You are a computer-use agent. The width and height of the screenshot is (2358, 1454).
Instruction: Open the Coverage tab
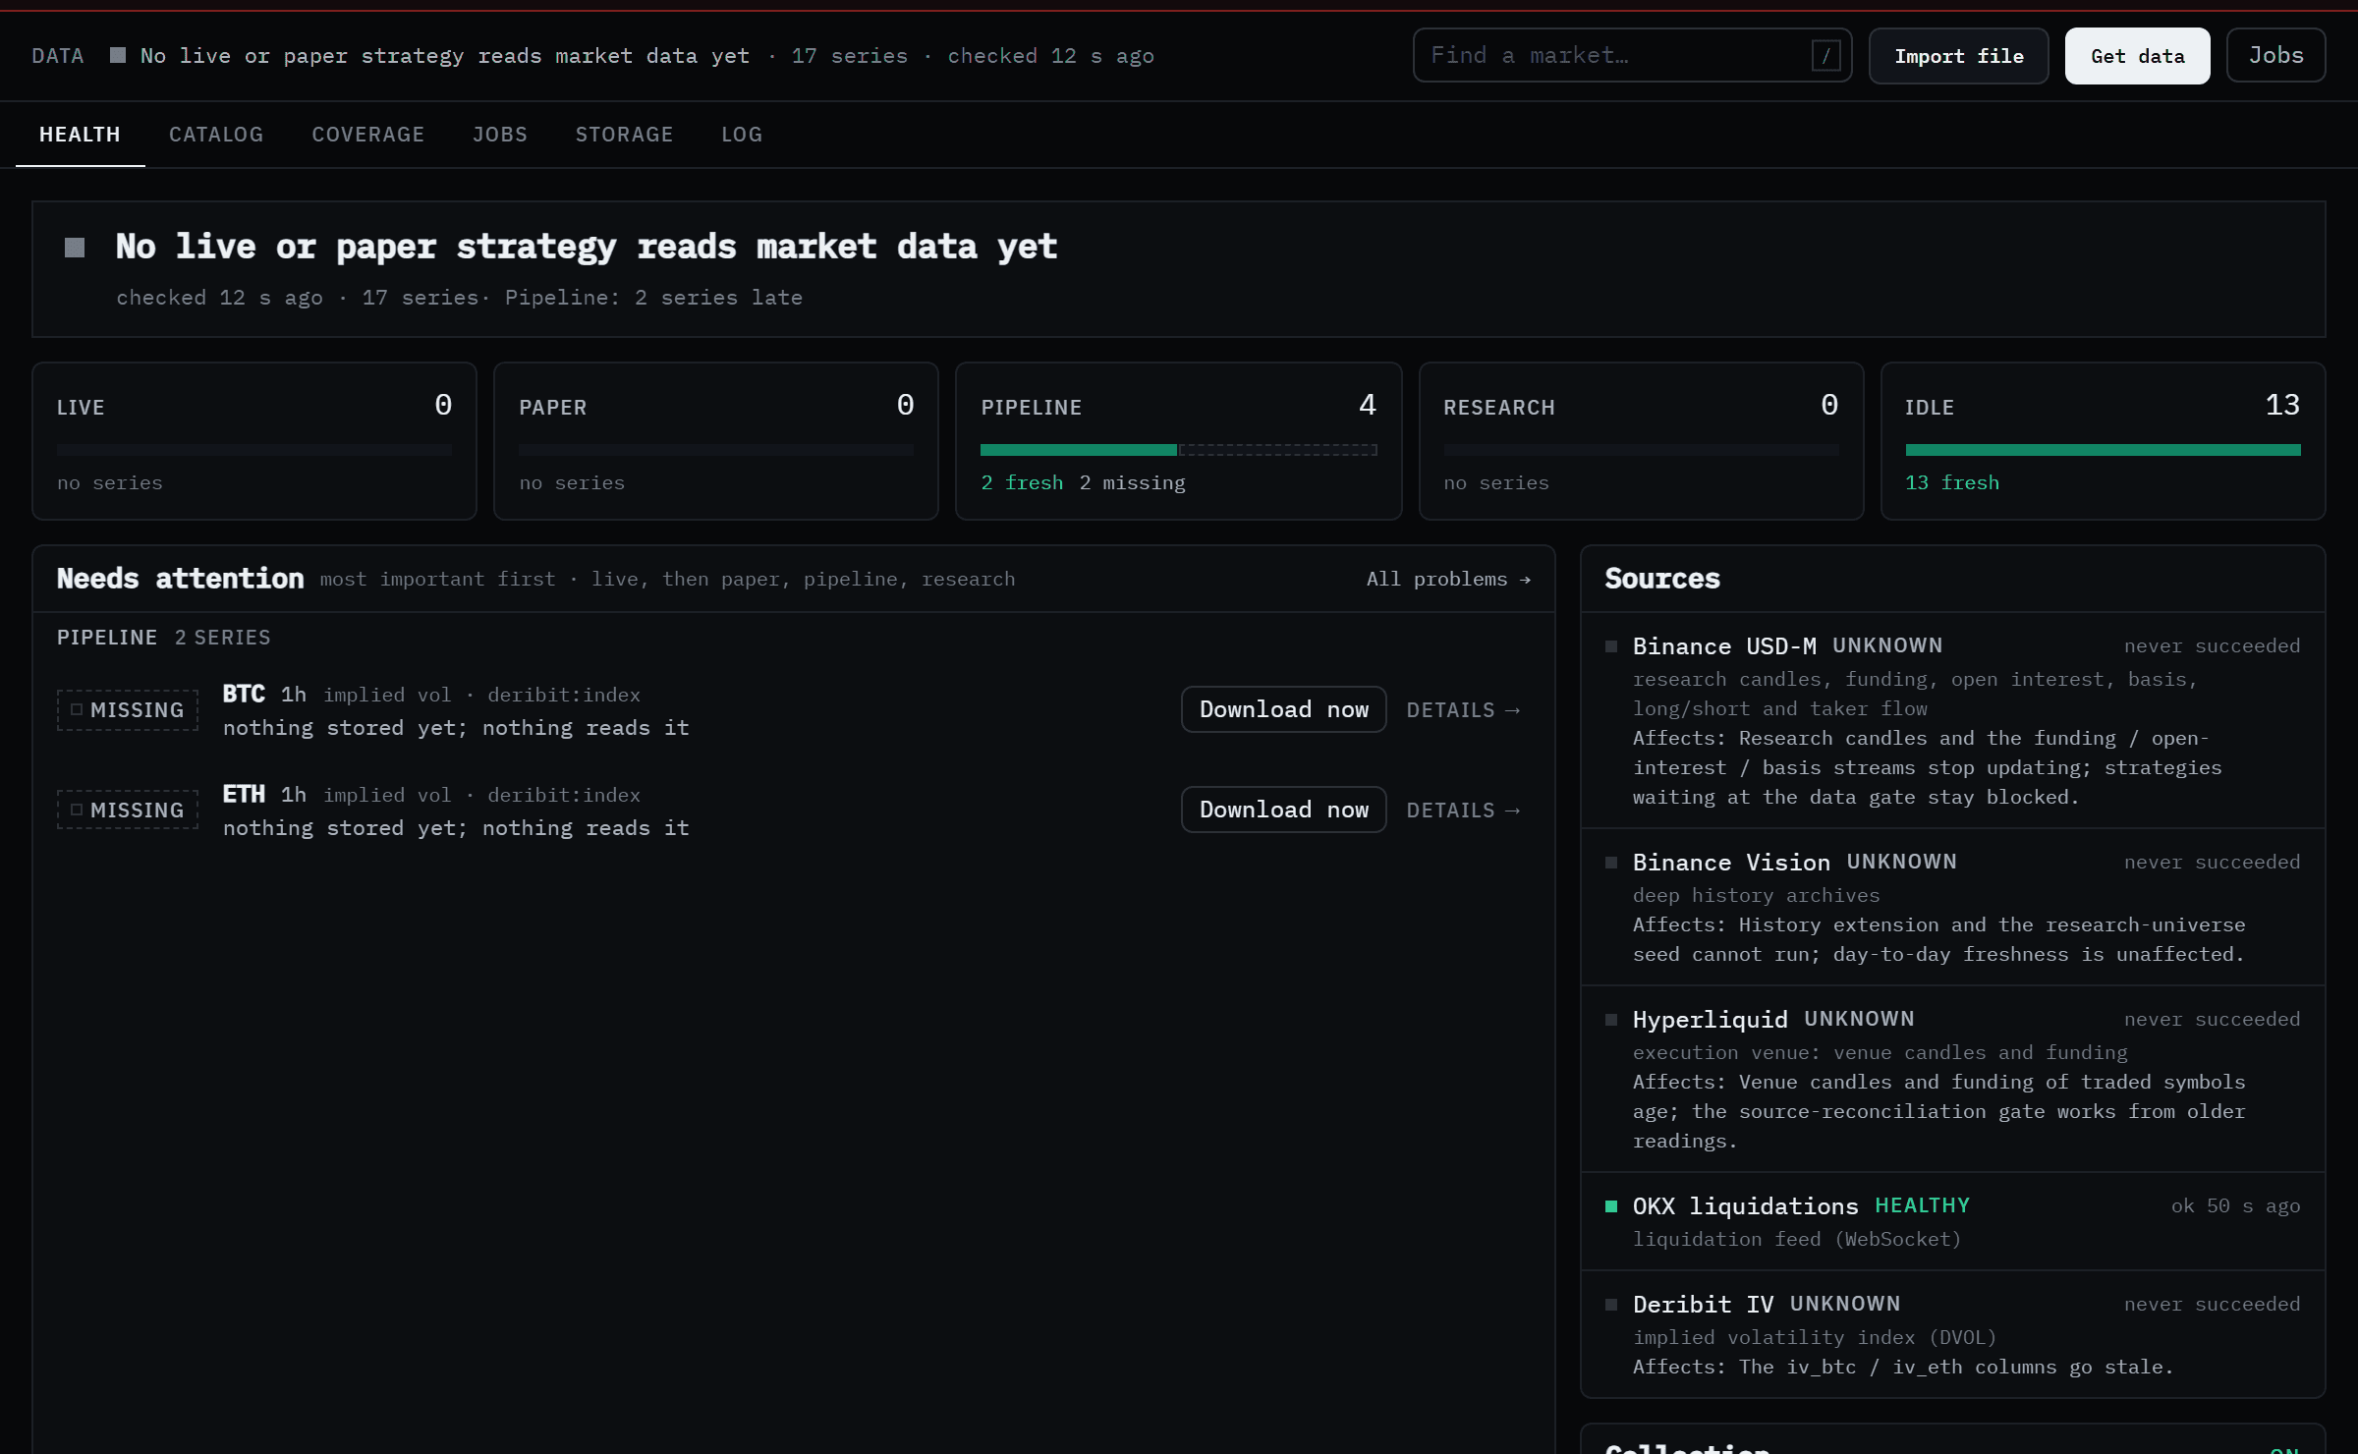click(x=368, y=135)
